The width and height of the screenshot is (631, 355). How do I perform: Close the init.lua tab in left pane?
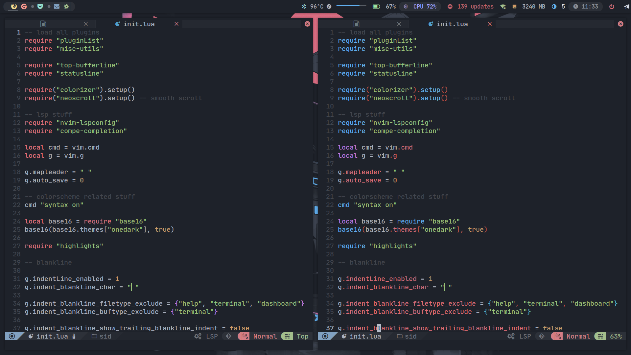point(176,24)
